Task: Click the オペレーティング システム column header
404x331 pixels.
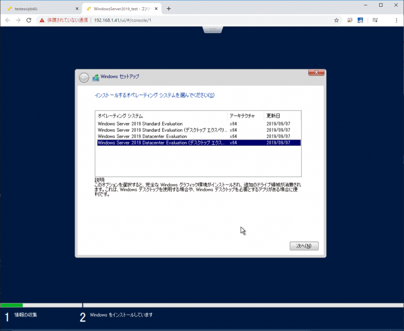Action: point(161,116)
